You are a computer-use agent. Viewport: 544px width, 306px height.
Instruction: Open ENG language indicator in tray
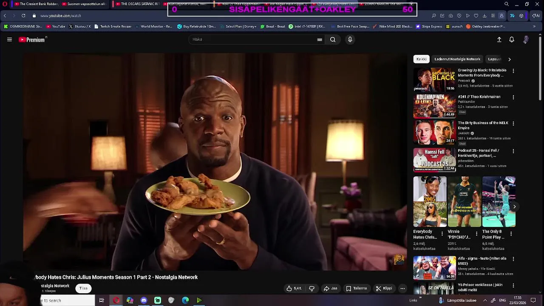click(x=502, y=300)
